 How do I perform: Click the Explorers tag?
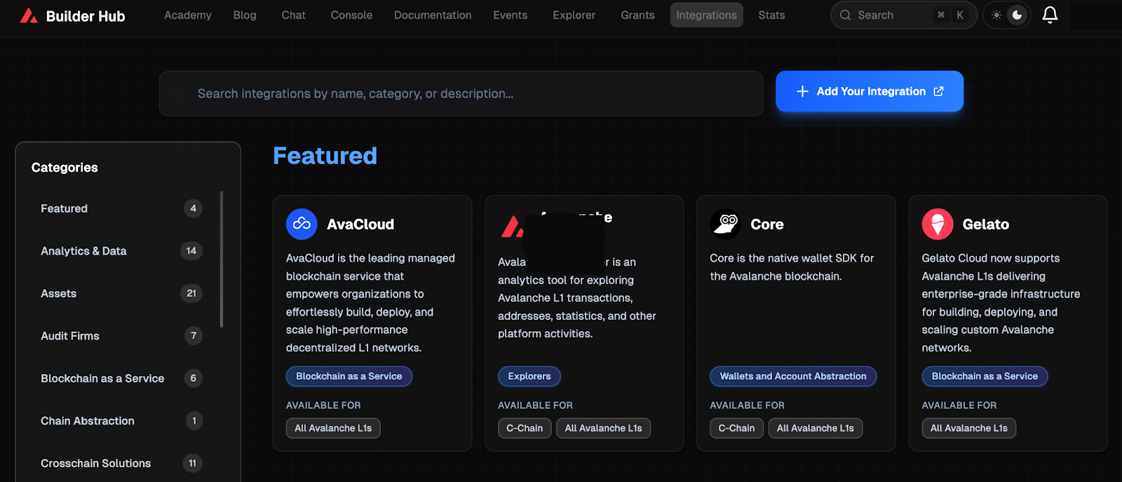coord(529,376)
